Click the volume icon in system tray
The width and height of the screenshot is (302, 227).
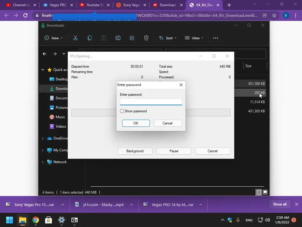point(267,220)
